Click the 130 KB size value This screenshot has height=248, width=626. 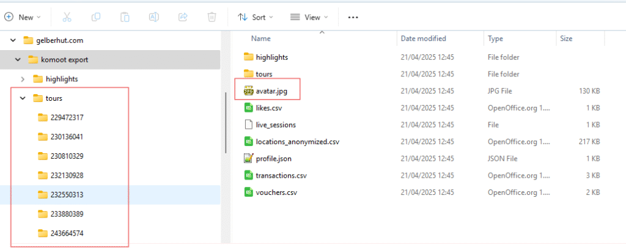tap(589, 91)
